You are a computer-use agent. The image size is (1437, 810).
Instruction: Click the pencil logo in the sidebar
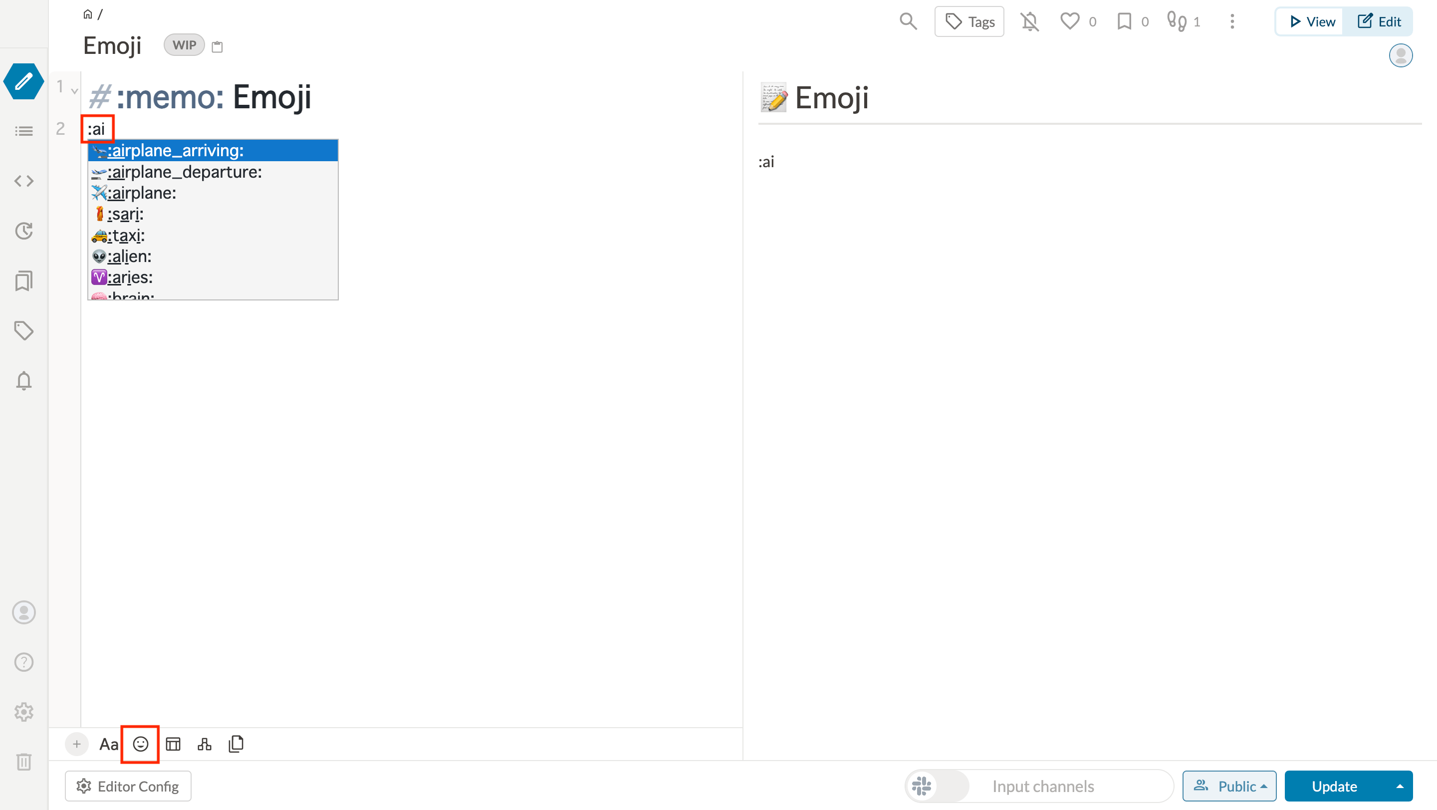pos(23,81)
